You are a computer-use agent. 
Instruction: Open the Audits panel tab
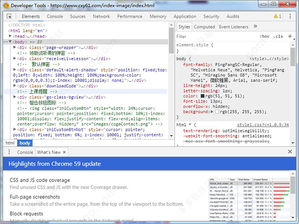233,16
